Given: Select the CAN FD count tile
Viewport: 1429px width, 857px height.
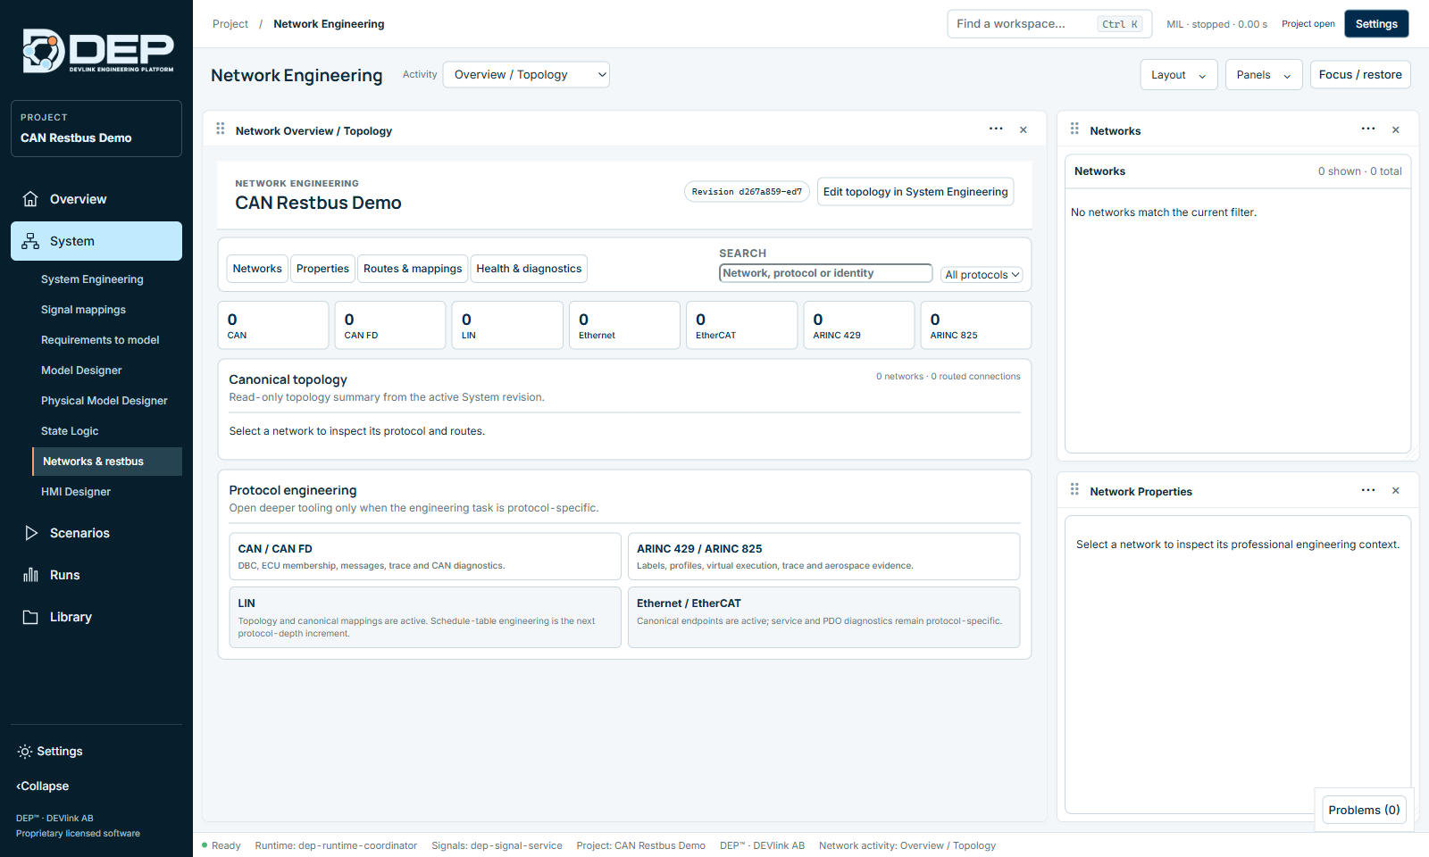Looking at the screenshot, I should [390, 325].
